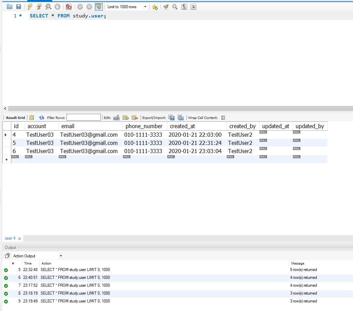This screenshot has width=353, height=311.
Task: Click the Result Grid label
Action: coord(15,118)
